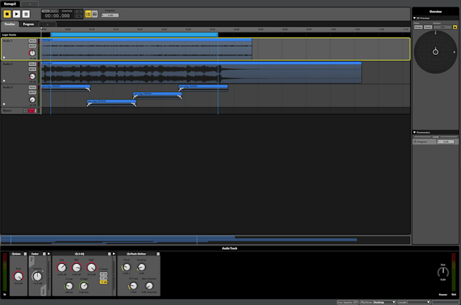Click the Fader Volume knob
The width and height of the screenshot is (461, 305).
[x=37, y=276]
